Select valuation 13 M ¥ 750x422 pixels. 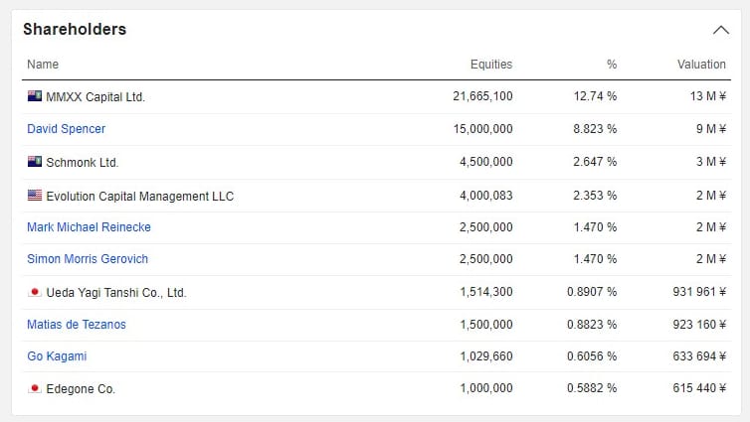pyautogui.click(x=708, y=96)
